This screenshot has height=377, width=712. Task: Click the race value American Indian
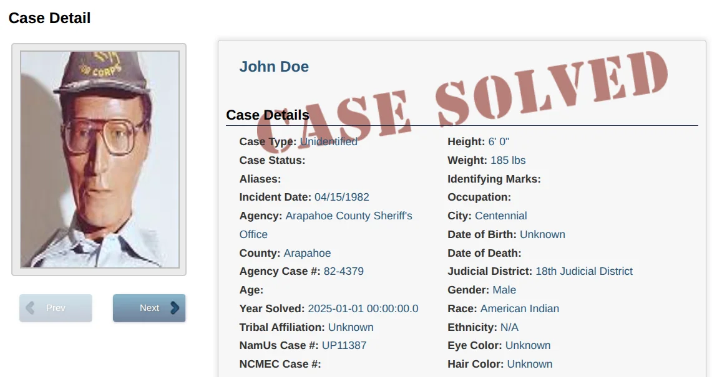519,308
